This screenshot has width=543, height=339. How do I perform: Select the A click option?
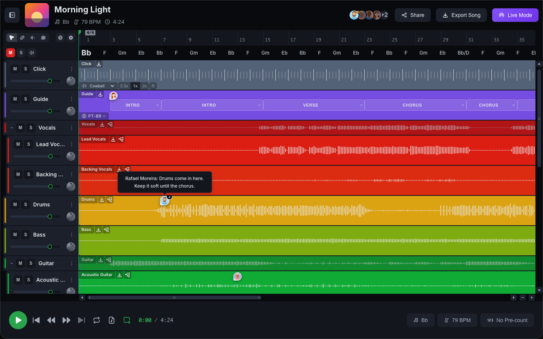153,86
